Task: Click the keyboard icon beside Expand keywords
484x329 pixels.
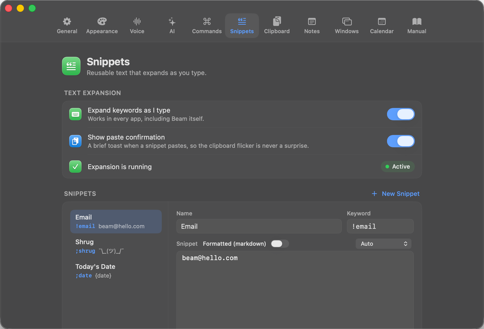Action: [x=75, y=114]
